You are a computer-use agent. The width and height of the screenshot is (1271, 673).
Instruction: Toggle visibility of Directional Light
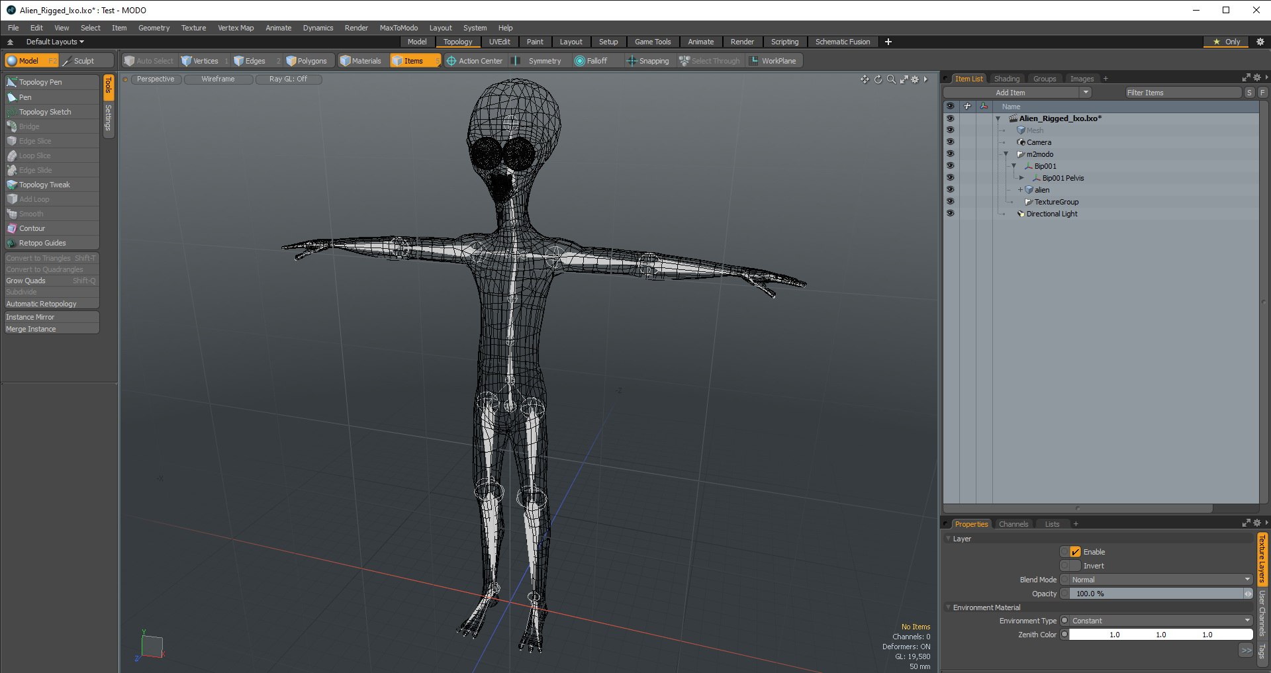click(x=950, y=214)
